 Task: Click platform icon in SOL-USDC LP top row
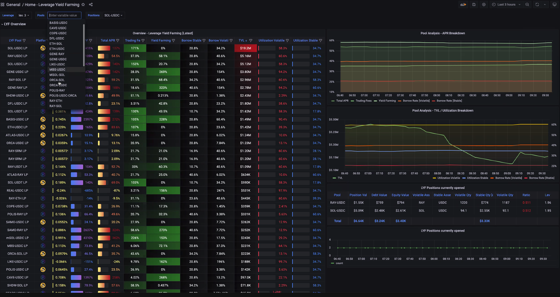(43, 48)
